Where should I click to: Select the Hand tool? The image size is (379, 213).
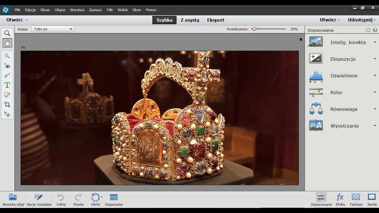point(7,43)
